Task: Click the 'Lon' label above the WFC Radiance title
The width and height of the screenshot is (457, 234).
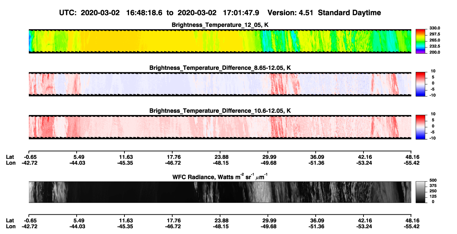Action: pos(11,163)
